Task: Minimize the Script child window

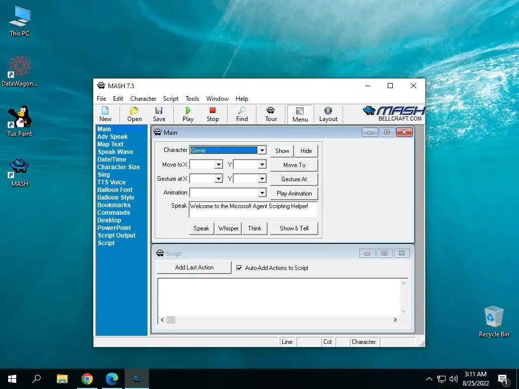Action: (x=367, y=253)
